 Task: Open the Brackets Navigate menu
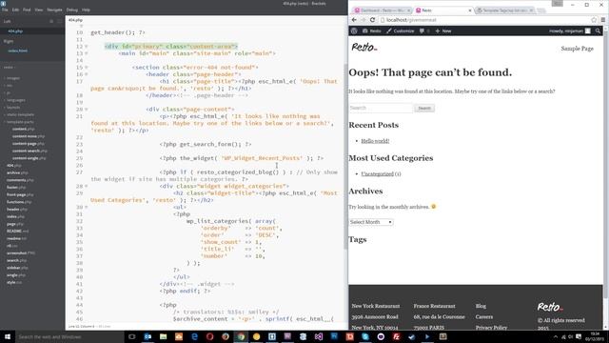54,10
